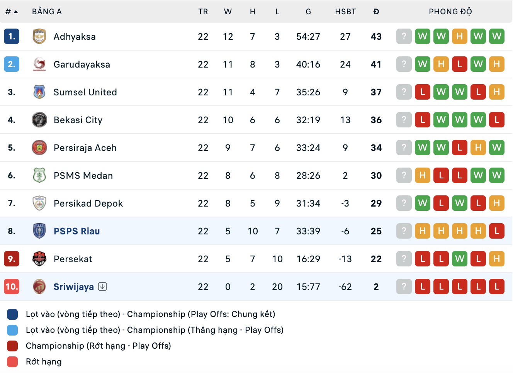Open the Sriwijaya team page link

click(x=73, y=287)
